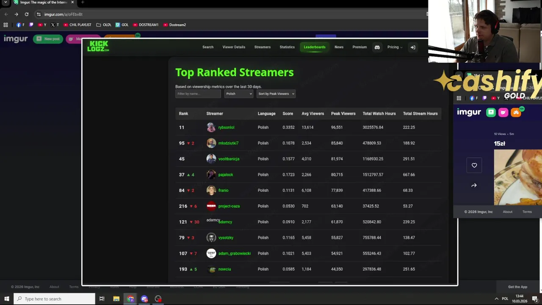Open the Dostream2 bookmark

point(174,25)
